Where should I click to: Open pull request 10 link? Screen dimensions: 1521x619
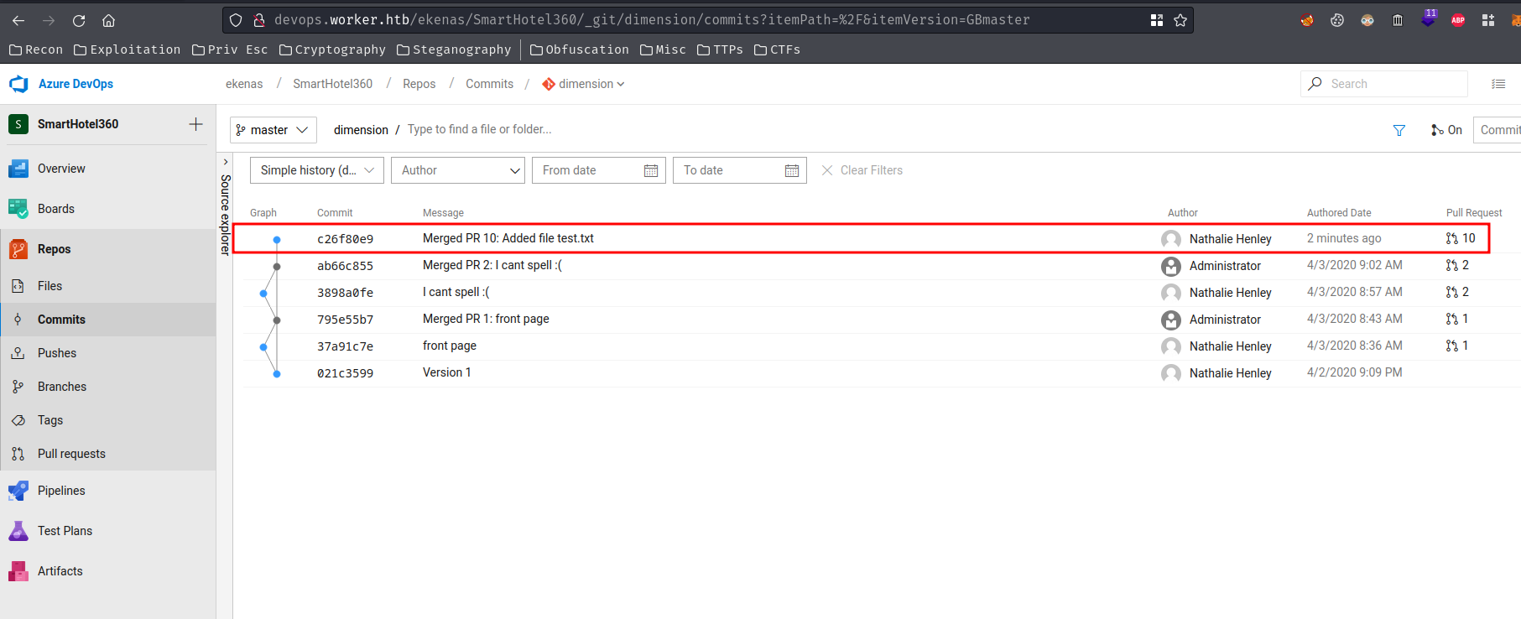click(x=1461, y=238)
